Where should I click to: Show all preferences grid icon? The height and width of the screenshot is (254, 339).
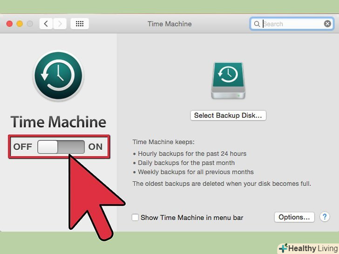[x=80, y=24]
